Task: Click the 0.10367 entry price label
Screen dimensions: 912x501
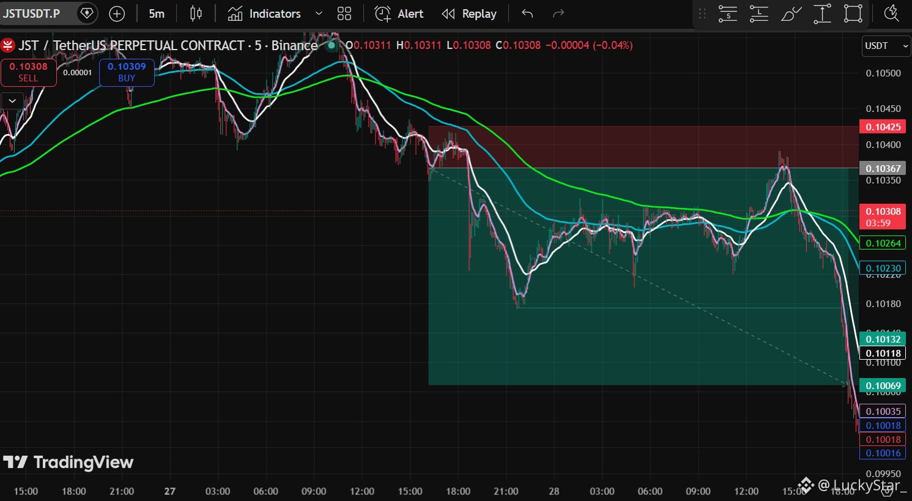Action: pos(883,169)
